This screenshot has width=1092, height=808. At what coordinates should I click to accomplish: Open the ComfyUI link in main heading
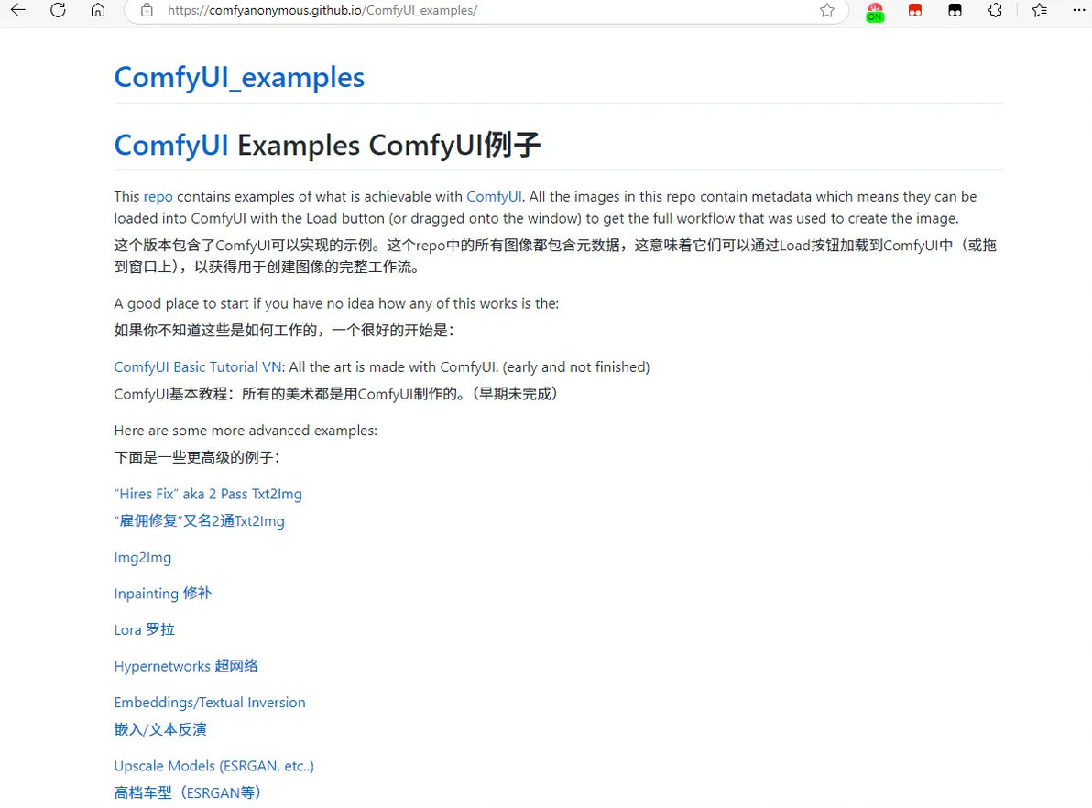pyautogui.click(x=171, y=145)
